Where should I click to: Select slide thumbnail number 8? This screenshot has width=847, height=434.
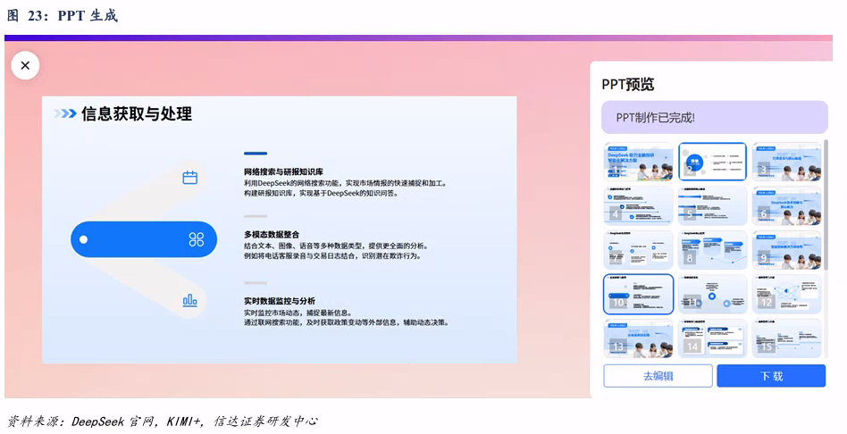(712, 250)
